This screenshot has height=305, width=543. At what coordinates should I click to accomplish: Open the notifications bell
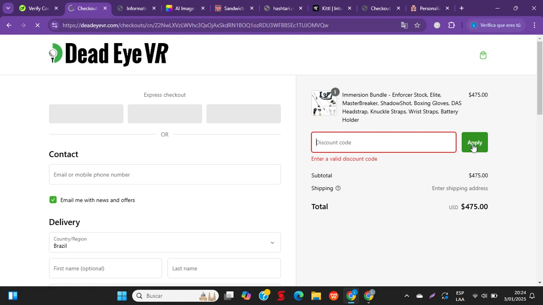[532, 296]
